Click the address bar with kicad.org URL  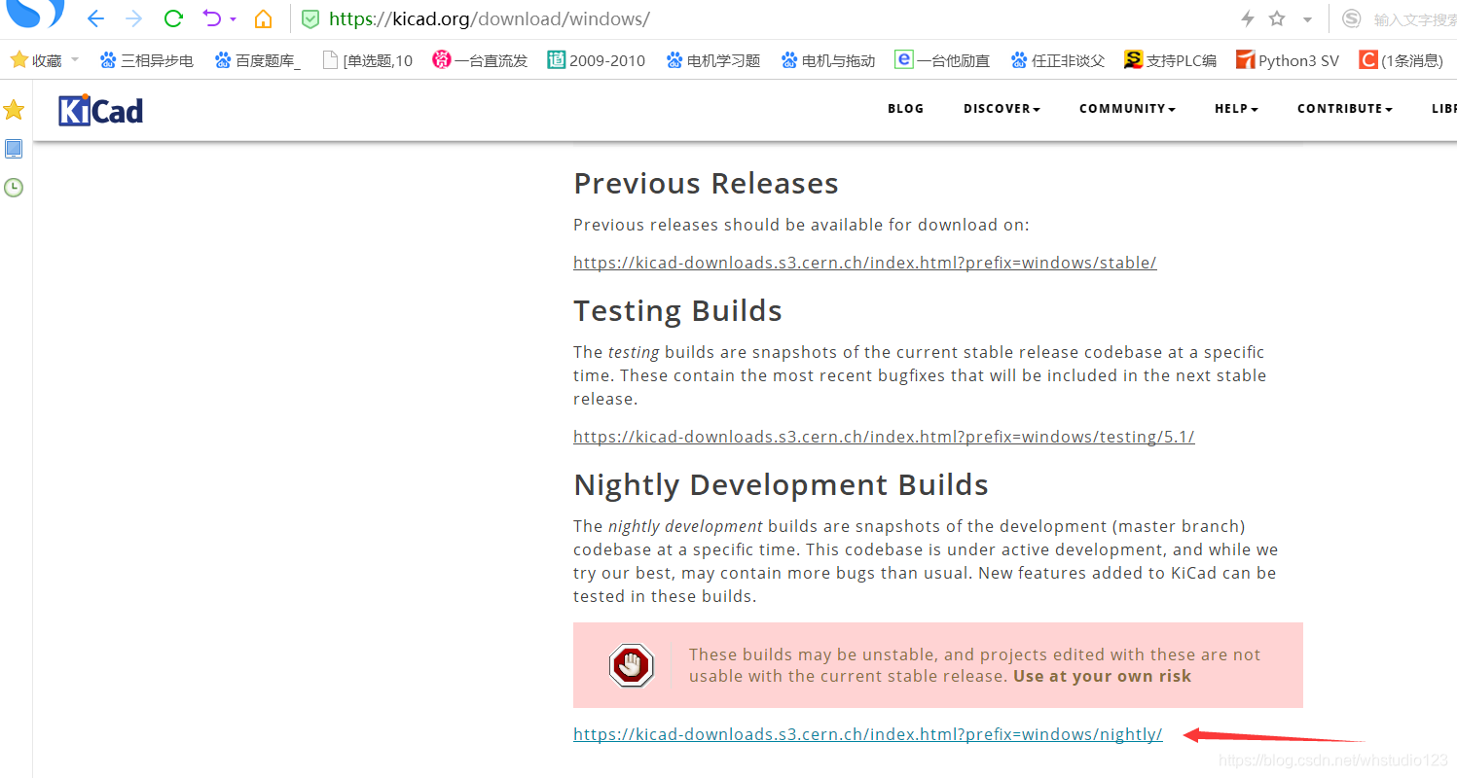489,18
